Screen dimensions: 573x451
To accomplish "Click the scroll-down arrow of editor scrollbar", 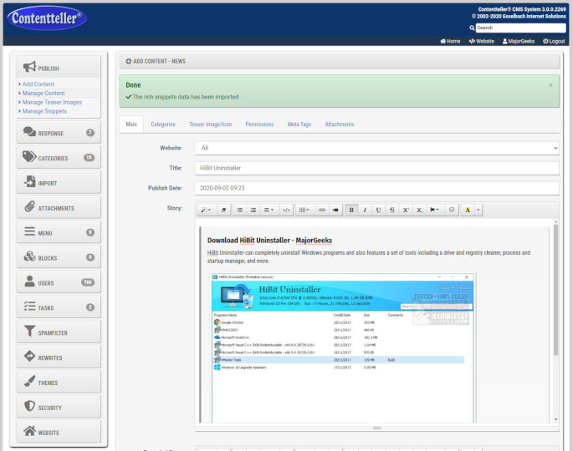I will click(x=555, y=419).
